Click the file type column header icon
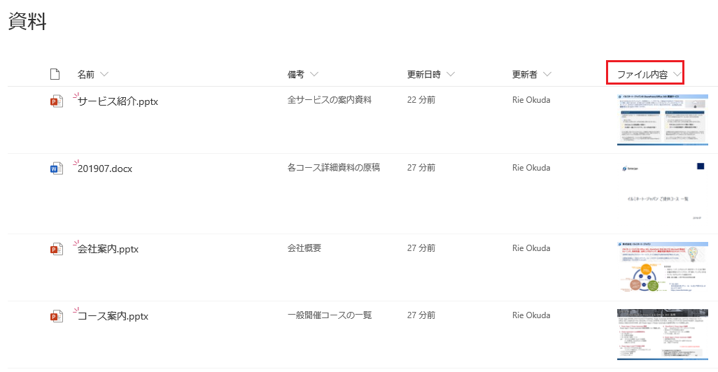The width and height of the screenshot is (718, 372). [55, 74]
